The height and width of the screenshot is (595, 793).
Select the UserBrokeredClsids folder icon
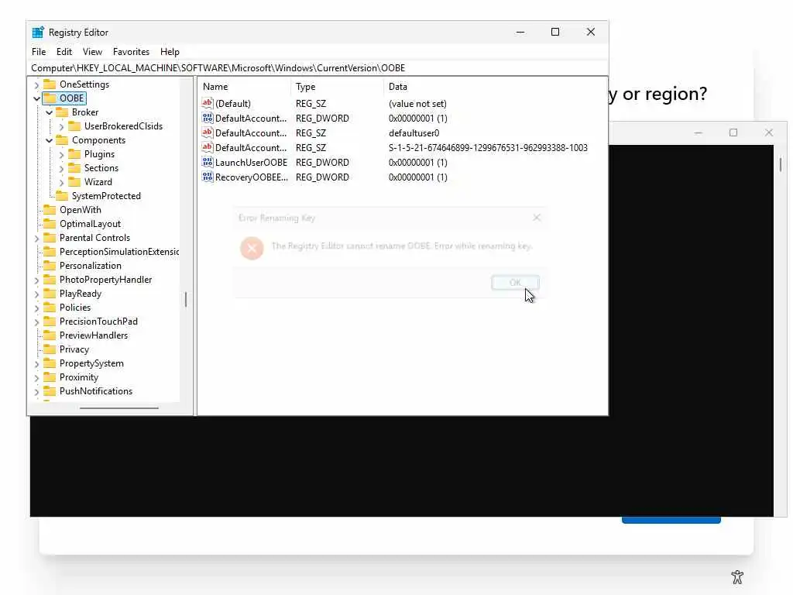click(74, 126)
